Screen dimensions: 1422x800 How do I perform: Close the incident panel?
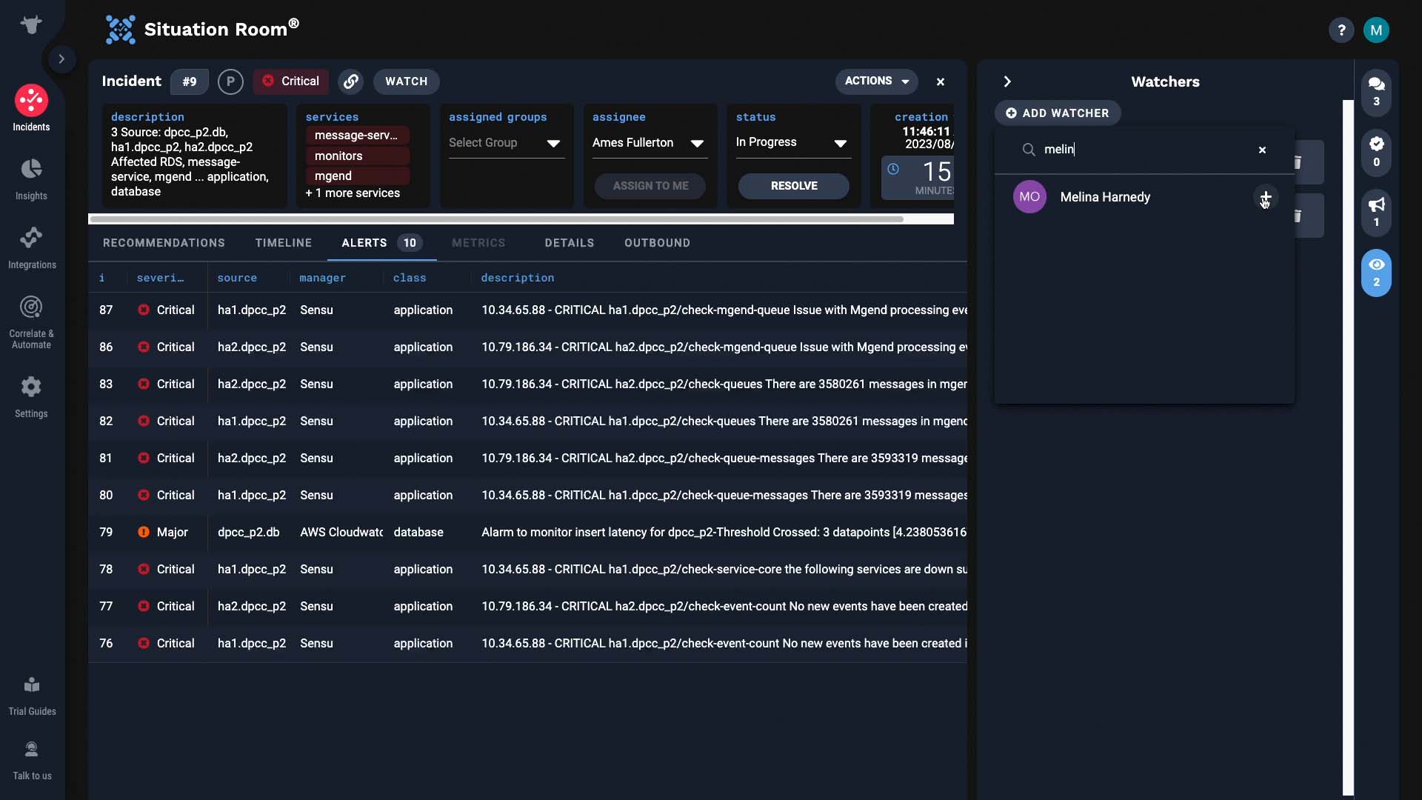pyautogui.click(x=940, y=81)
